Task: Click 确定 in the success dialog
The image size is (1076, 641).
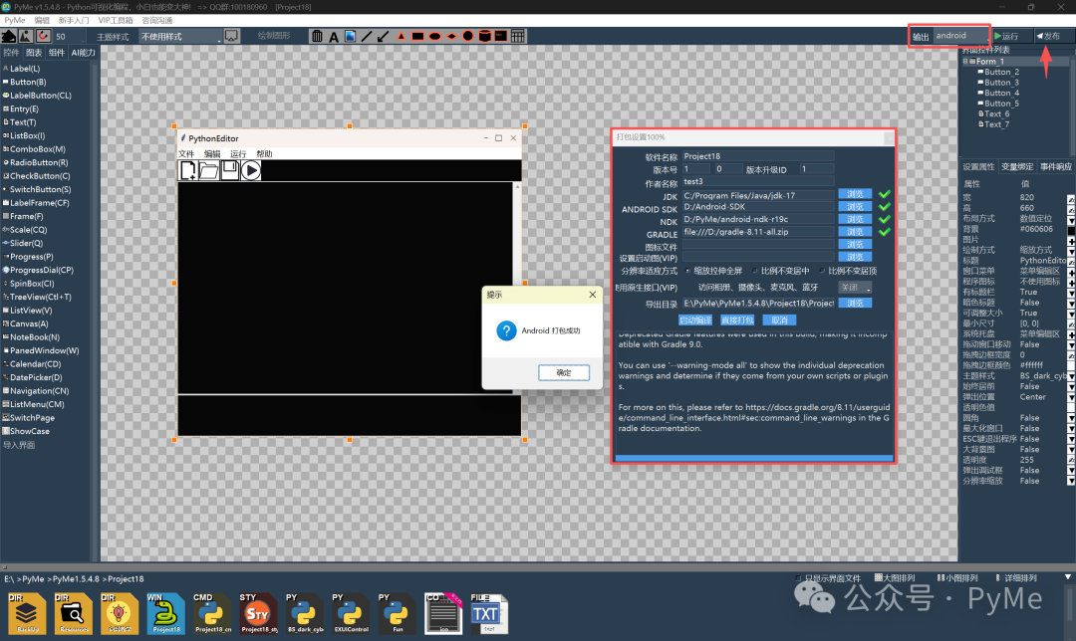Action: pyautogui.click(x=564, y=372)
